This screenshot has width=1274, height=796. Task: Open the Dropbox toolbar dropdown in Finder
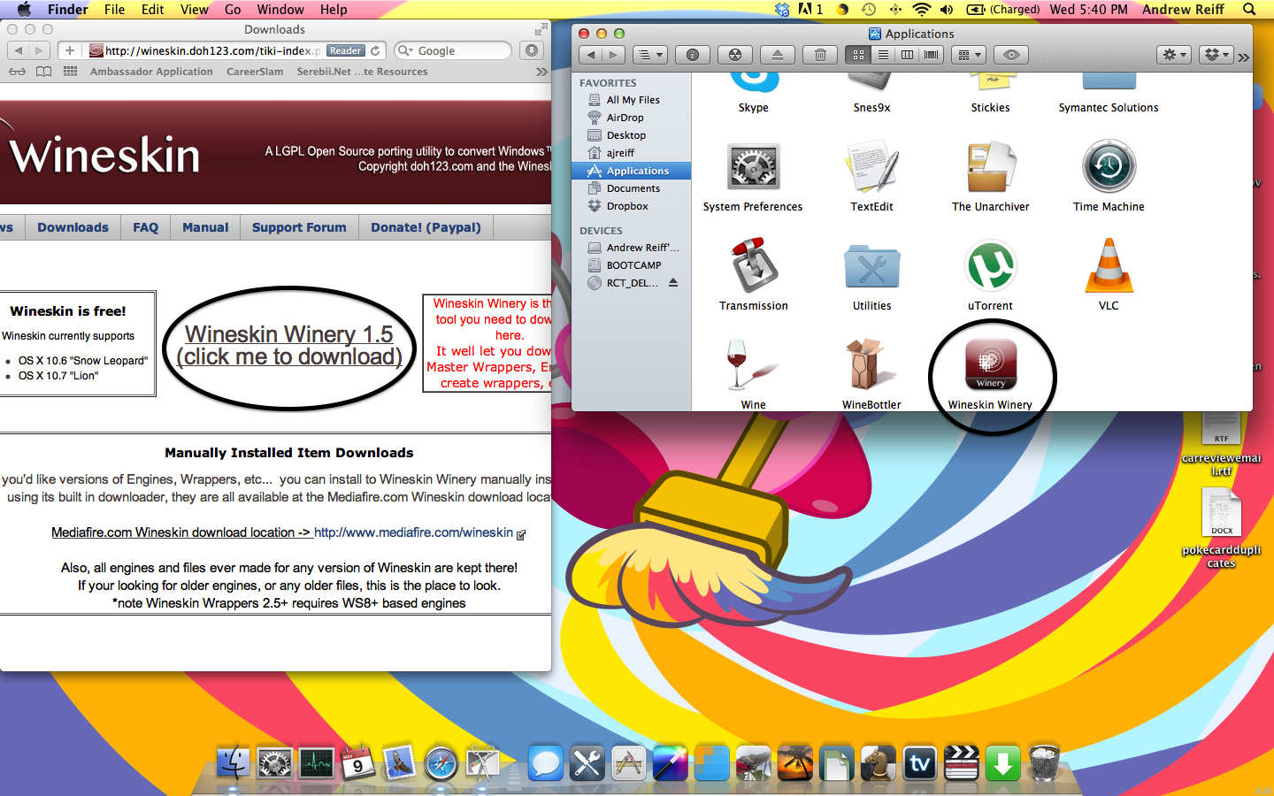1216,55
